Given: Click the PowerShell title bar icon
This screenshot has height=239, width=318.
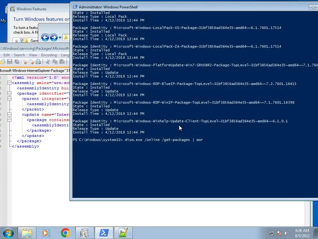Looking at the screenshot, I should 75,7.
